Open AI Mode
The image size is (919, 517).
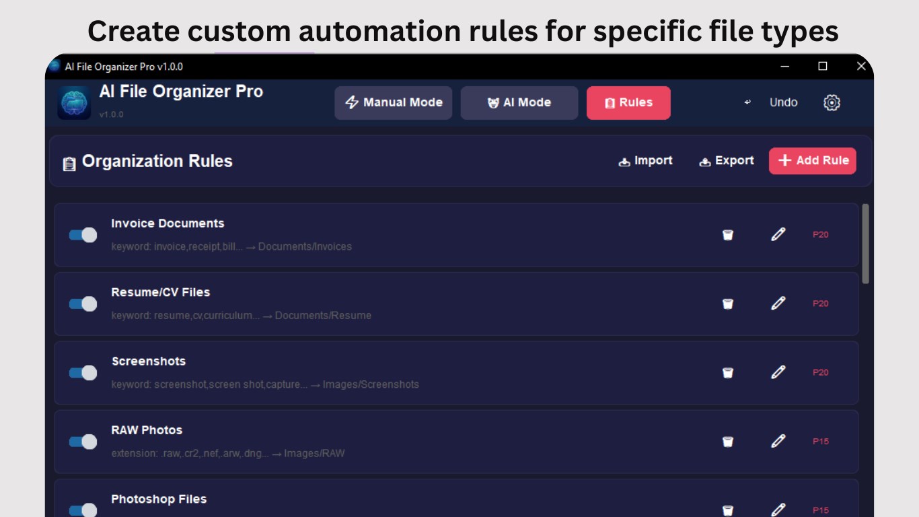pyautogui.click(x=519, y=102)
